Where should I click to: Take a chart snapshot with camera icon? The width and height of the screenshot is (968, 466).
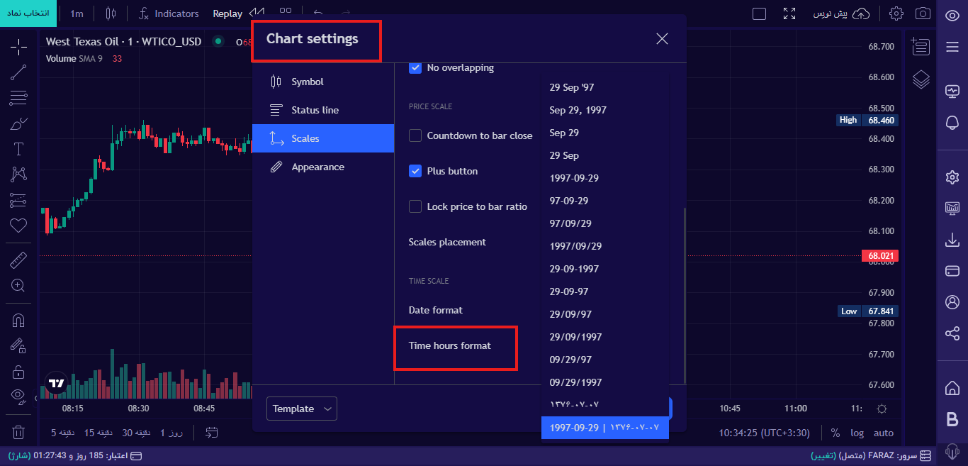click(x=923, y=13)
